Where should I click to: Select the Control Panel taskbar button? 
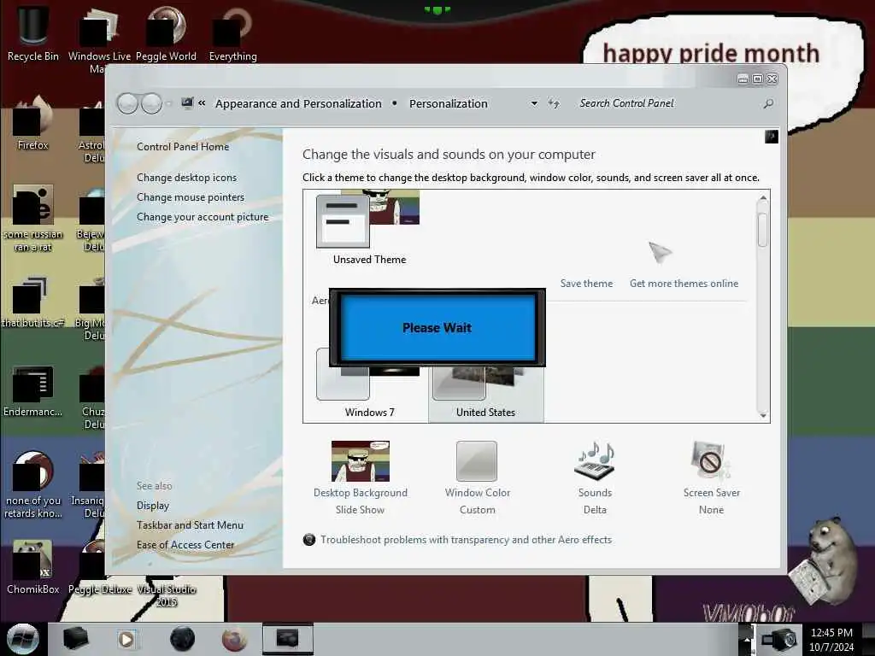point(288,639)
